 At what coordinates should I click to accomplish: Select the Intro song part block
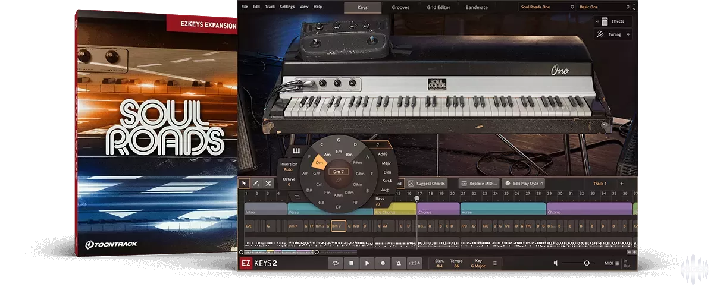coord(265,209)
